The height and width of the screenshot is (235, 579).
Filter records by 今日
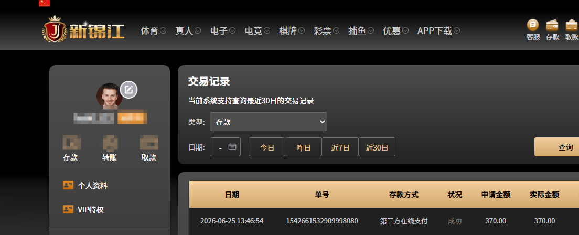(266, 147)
